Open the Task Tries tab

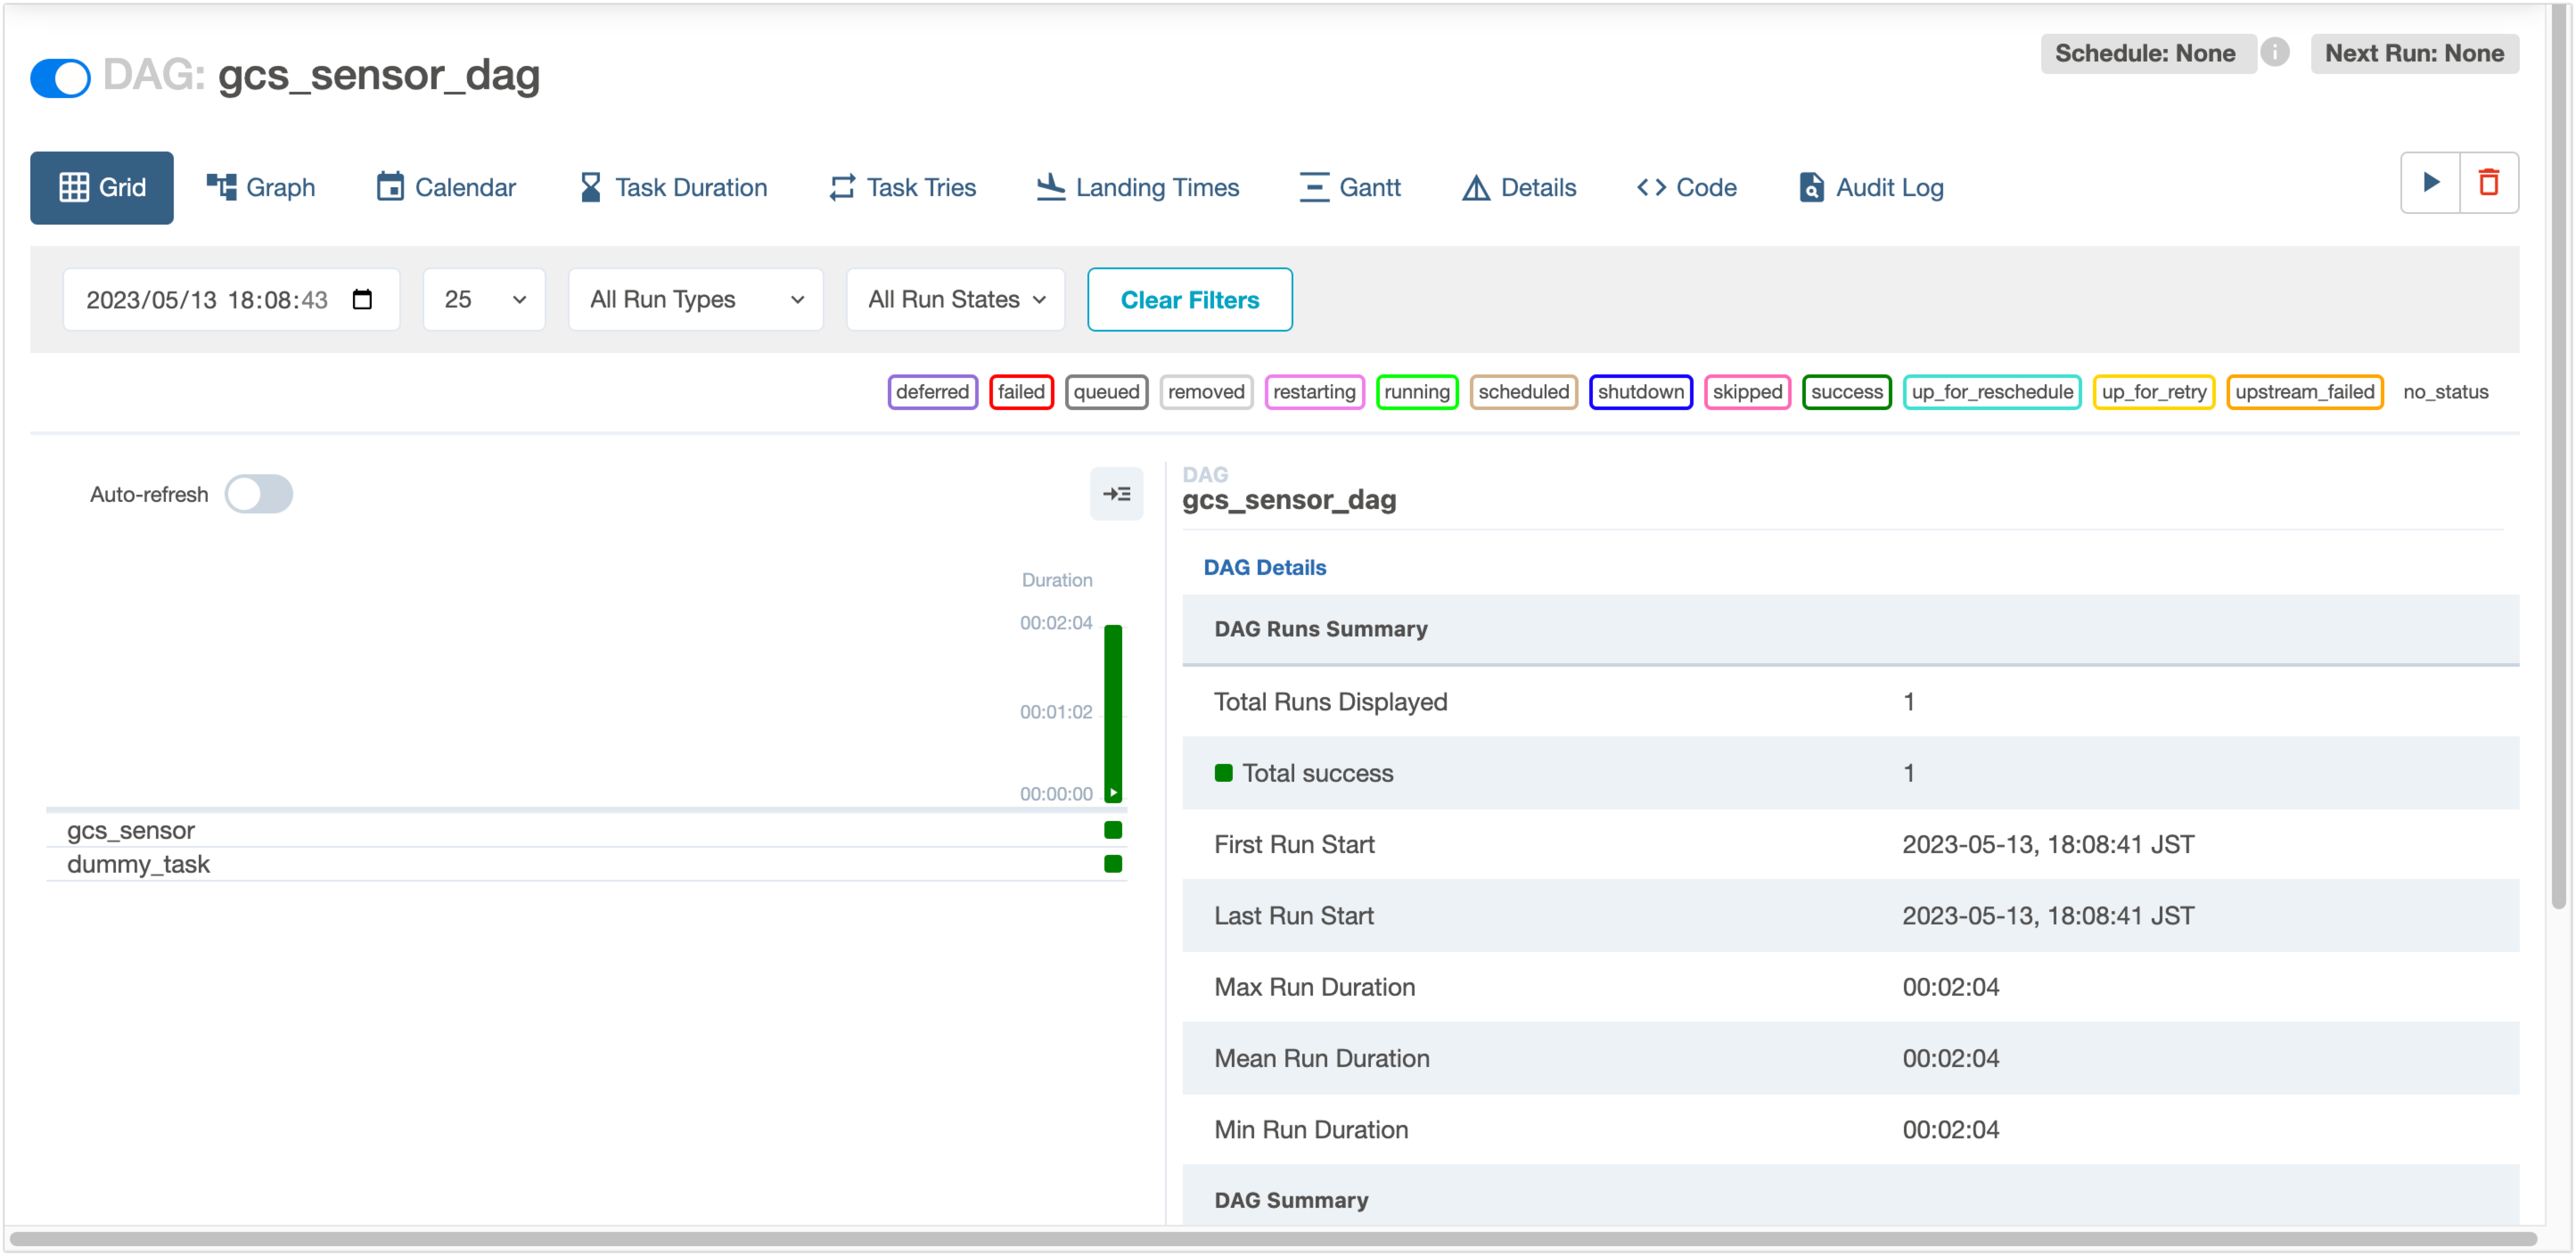coord(903,187)
